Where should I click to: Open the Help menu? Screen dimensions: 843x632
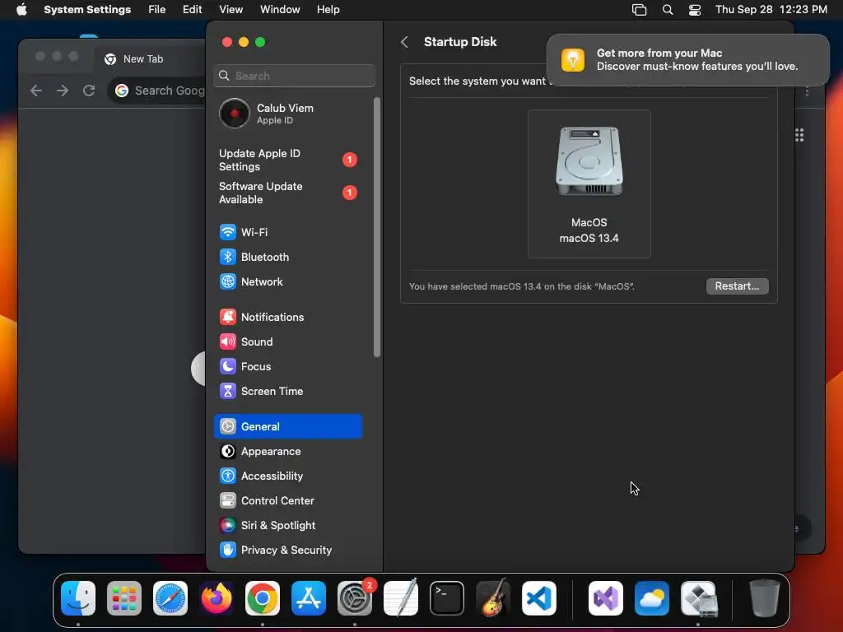tap(328, 10)
